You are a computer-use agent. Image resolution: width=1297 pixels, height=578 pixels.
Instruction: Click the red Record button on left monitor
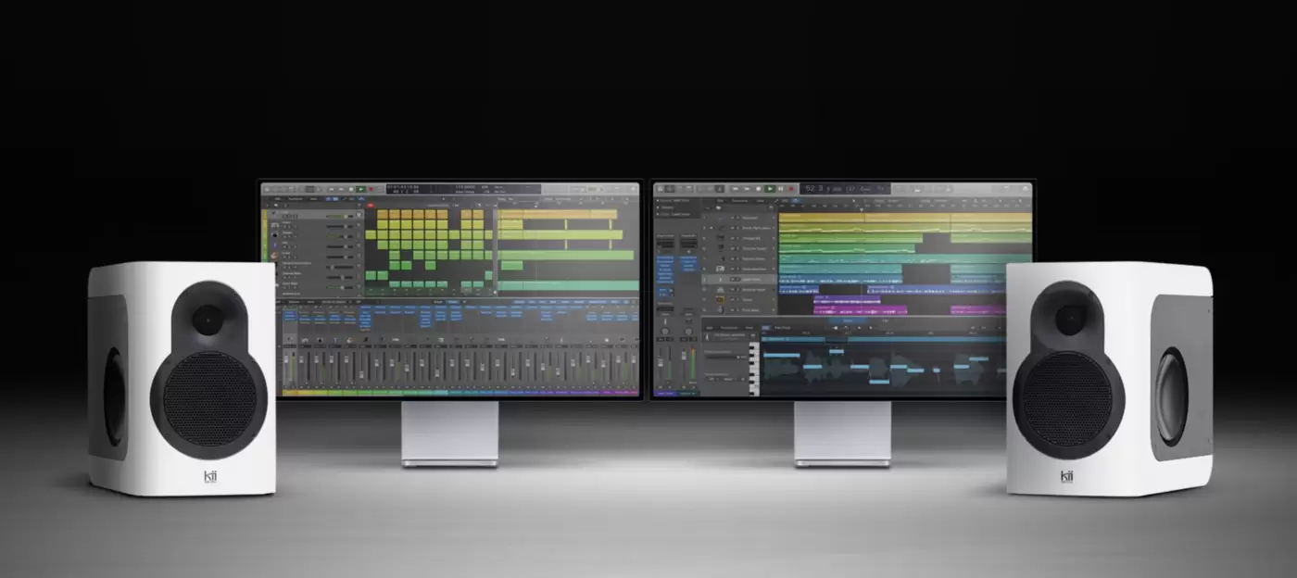pyautogui.click(x=371, y=189)
